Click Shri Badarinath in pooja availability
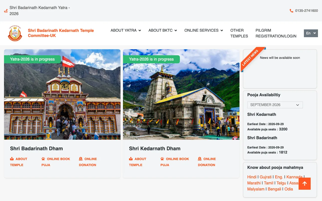The width and height of the screenshot is (322, 201). tap(262, 138)
